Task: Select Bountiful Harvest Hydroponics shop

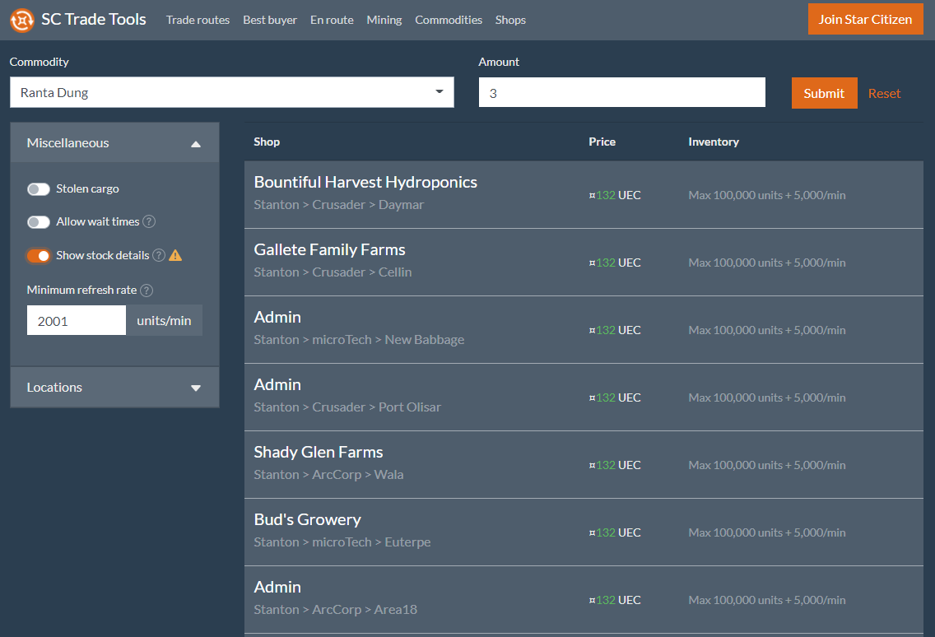Action: tap(365, 182)
